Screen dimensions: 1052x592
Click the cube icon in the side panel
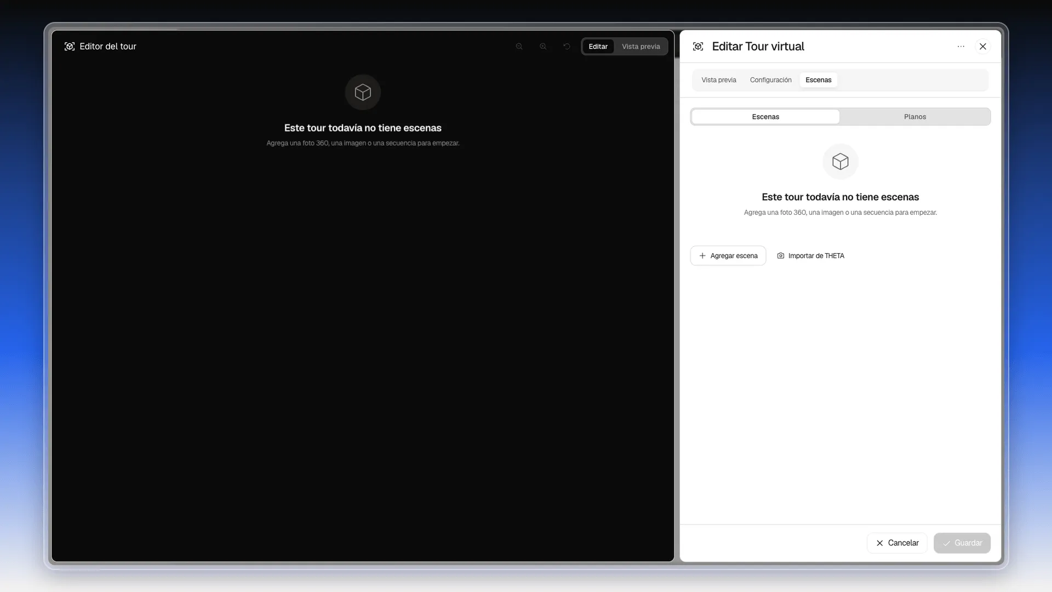pyautogui.click(x=841, y=162)
